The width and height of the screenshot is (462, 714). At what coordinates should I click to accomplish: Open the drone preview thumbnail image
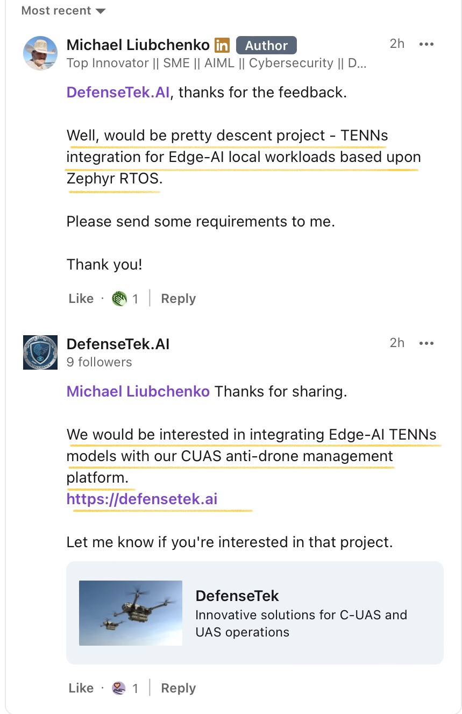click(x=131, y=613)
